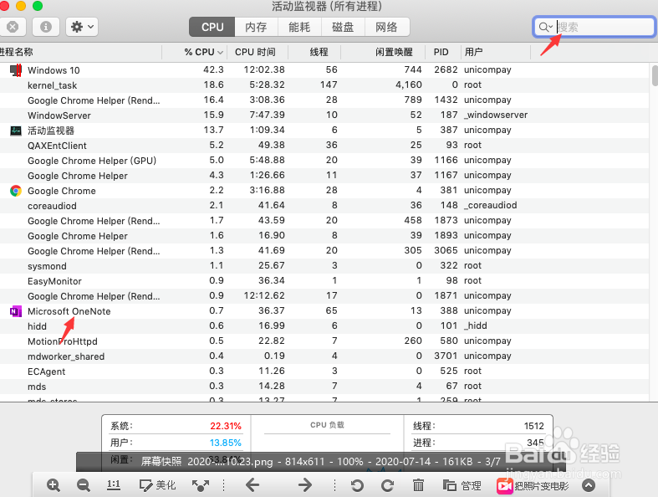
Task: Select the Microsoft OneNote process name
Action: [x=69, y=311]
